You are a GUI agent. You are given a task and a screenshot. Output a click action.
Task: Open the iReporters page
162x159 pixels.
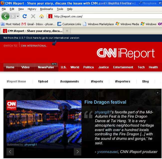(x=123, y=81)
